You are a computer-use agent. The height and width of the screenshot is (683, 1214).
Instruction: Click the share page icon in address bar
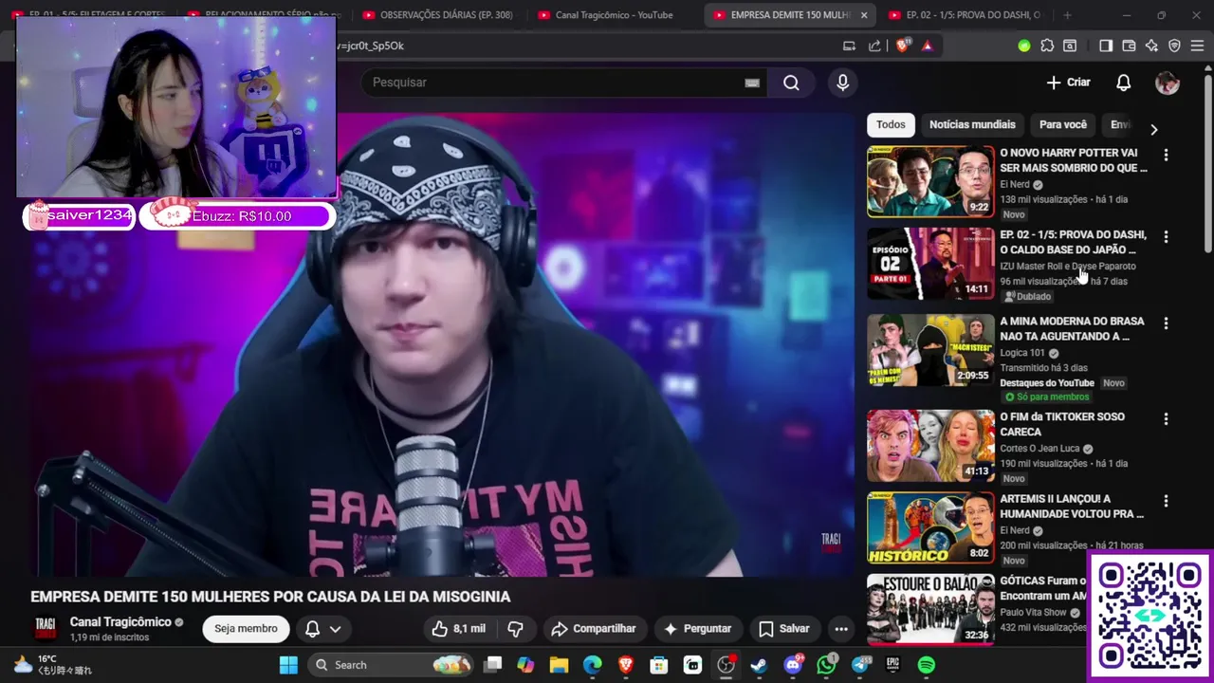click(x=874, y=46)
